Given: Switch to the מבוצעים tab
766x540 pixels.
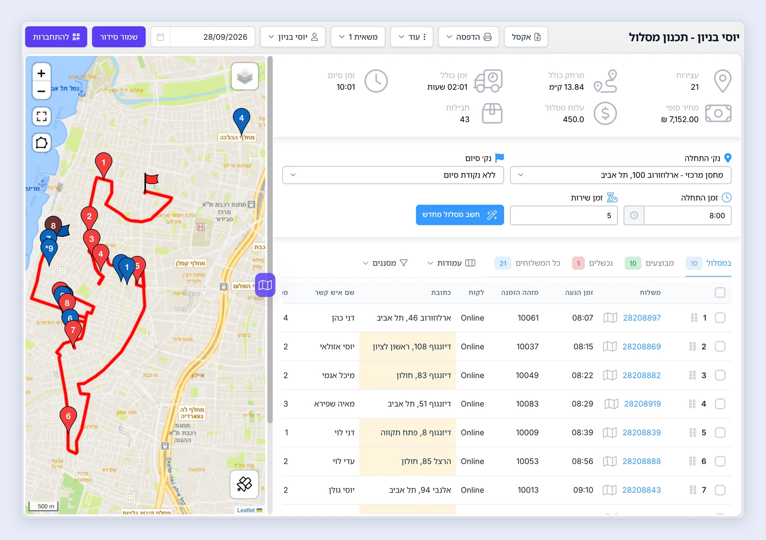Looking at the screenshot, I should (x=649, y=263).
